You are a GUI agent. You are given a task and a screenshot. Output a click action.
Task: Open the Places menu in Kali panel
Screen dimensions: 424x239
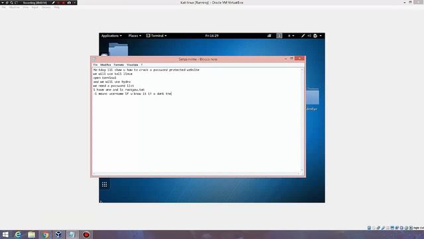[134, 36]
